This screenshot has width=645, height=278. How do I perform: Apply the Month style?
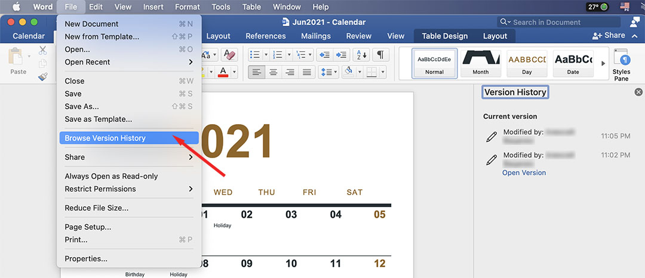pyautogui.click(x=480, y=64)
